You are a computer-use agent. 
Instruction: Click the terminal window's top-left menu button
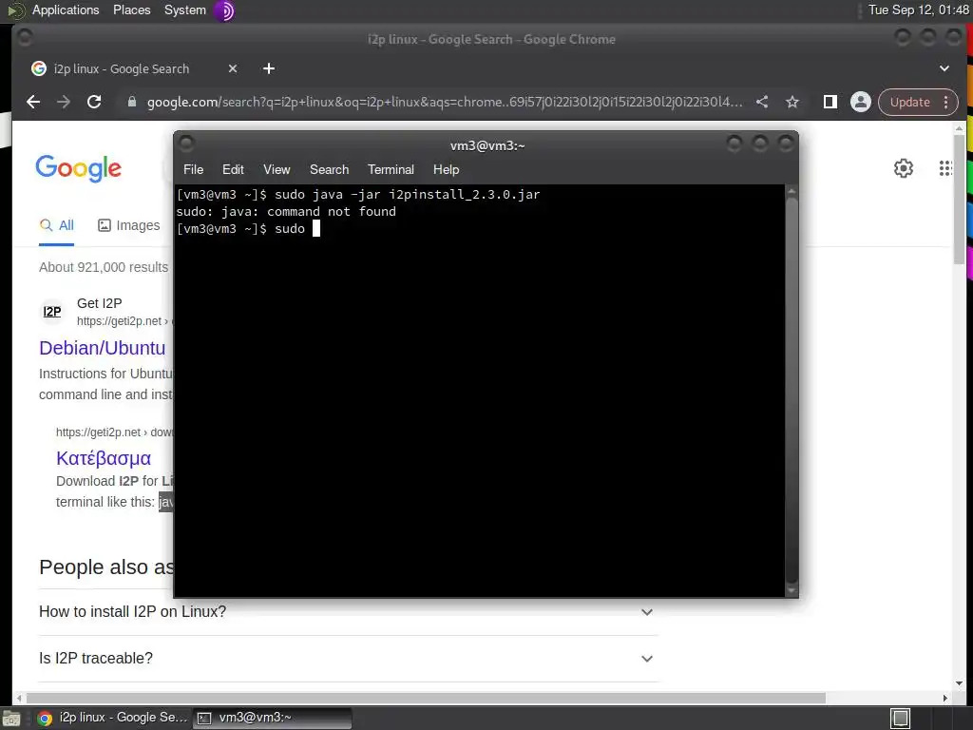pyautogui.click(x=186, y=144)
